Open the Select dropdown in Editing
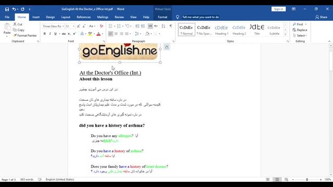The width and height of the screenshot is (333, 187). (300, 35)
